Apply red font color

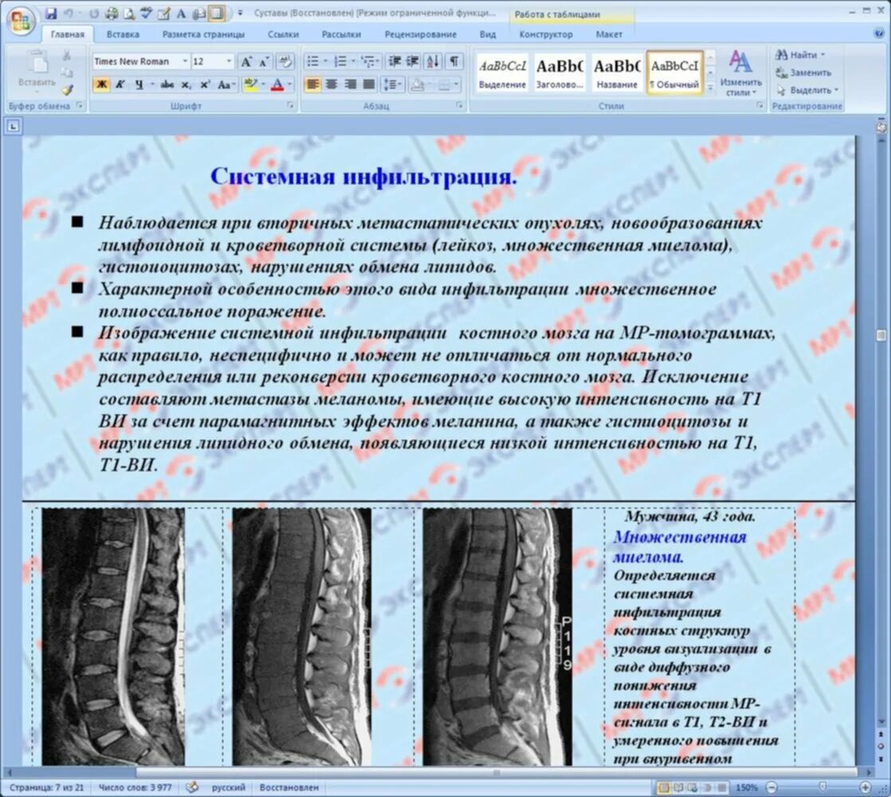click(x=277, y=84)
